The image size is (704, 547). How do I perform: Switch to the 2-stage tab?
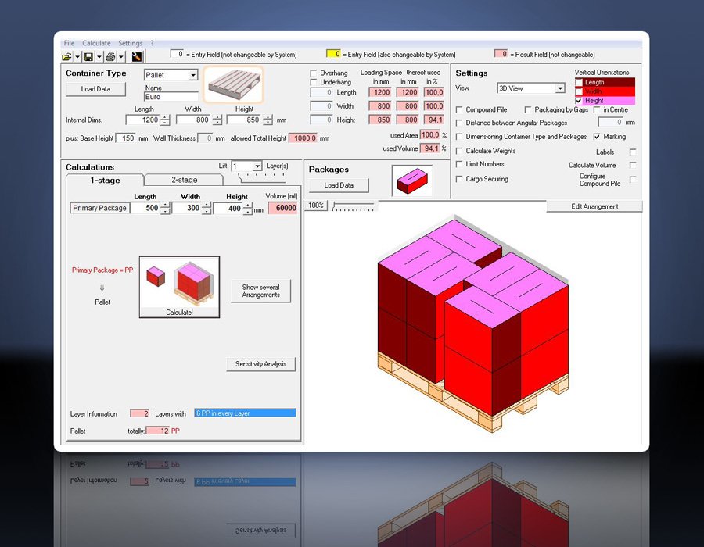(x=184, y=180)
